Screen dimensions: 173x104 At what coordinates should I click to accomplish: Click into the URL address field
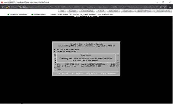click(83, 7)
